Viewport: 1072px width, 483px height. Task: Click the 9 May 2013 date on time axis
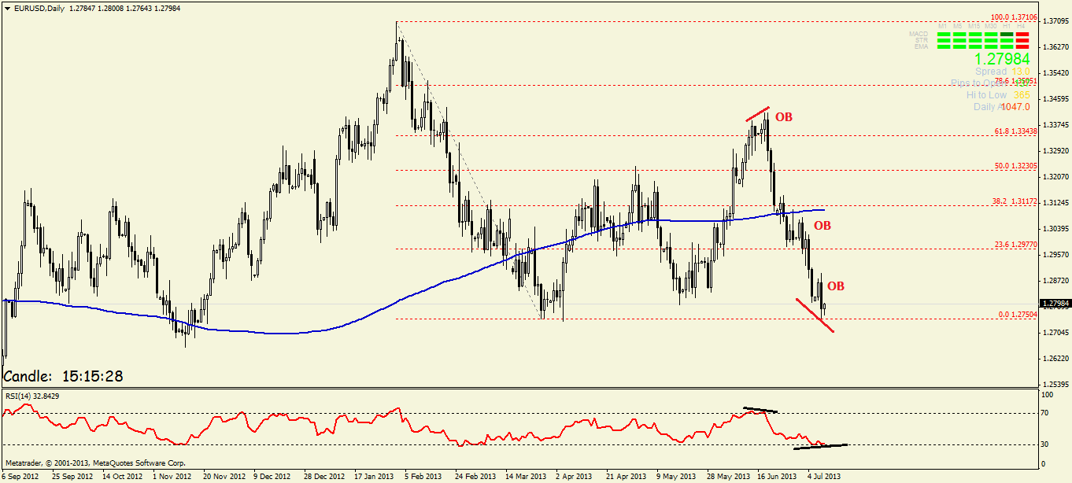coord(678,477)
